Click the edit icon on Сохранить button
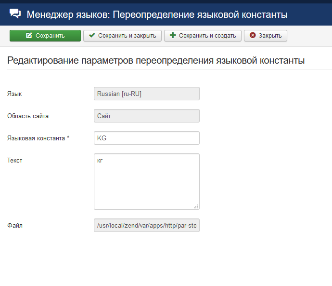Screen dimensions: 332x286 [29, 35]
